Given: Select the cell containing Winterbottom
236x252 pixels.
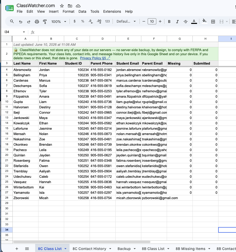Looking at the screenshot, I should (25, 187).
